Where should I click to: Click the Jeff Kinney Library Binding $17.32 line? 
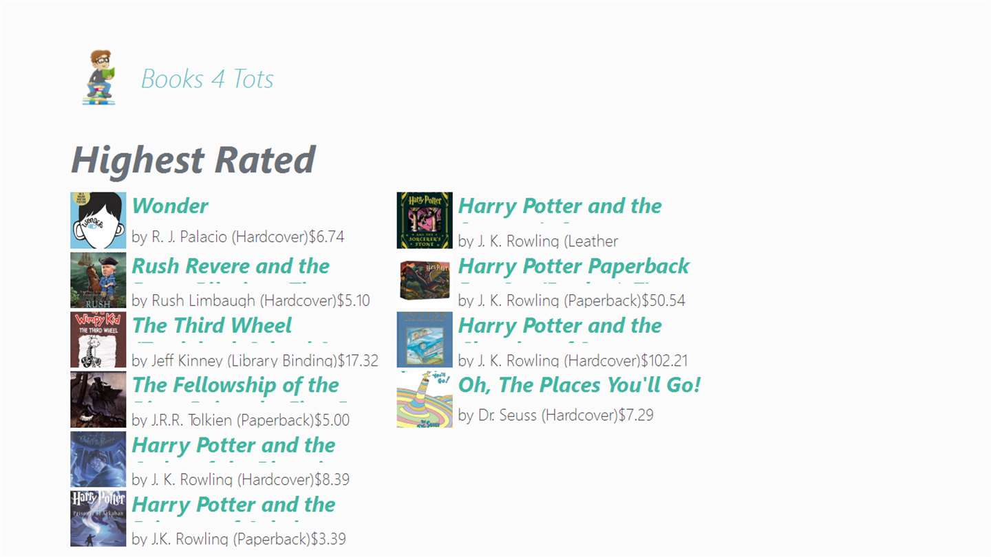(x=255, y=360)
